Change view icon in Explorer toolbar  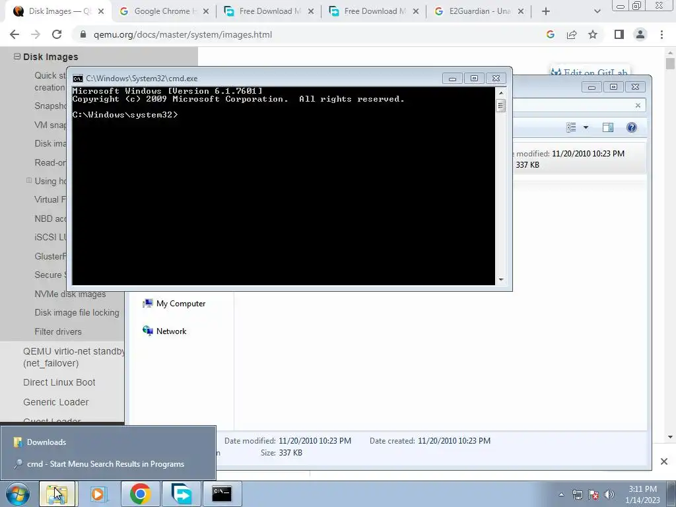[571, 127]
